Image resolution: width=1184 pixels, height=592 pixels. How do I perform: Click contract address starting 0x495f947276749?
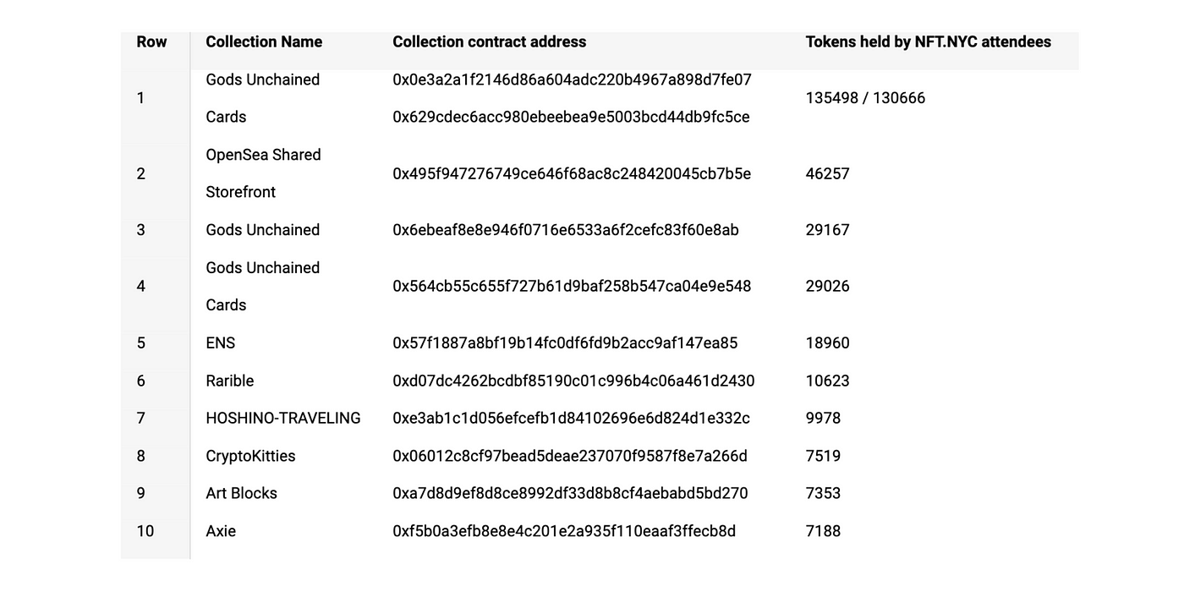point(572,173)
